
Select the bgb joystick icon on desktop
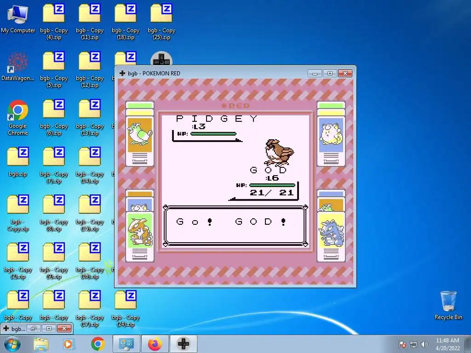click(x=161, y=58)
